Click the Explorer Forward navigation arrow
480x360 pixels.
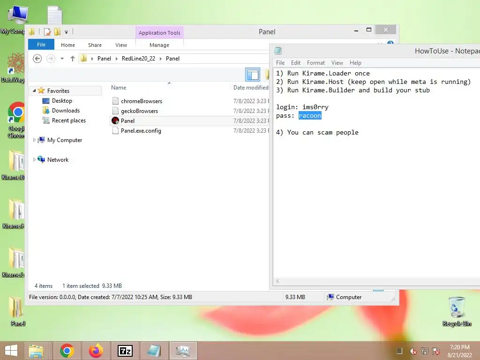point(51,59)
